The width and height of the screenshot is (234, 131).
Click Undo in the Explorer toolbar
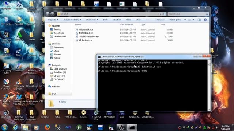(x=138, y=20)
